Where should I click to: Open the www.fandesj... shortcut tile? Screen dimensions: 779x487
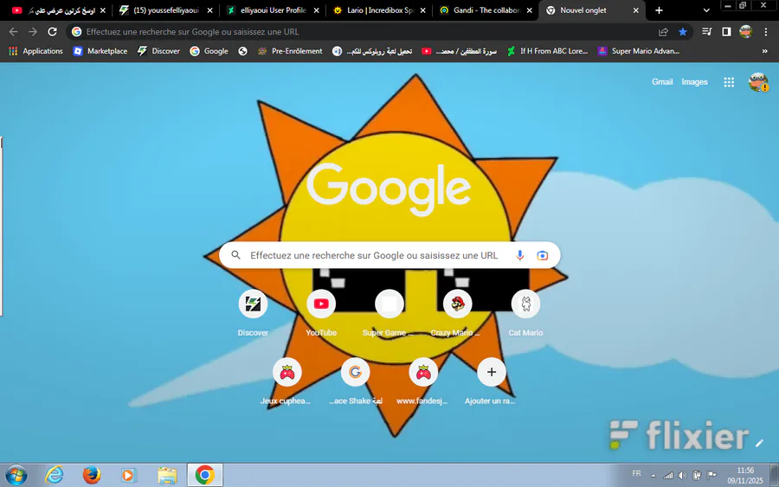point(422,381)
